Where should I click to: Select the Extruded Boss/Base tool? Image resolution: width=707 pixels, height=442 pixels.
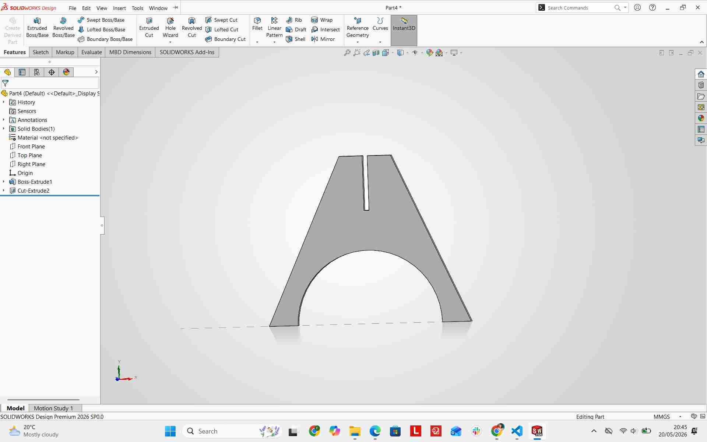pyautogui.click(x=37, y=28)
